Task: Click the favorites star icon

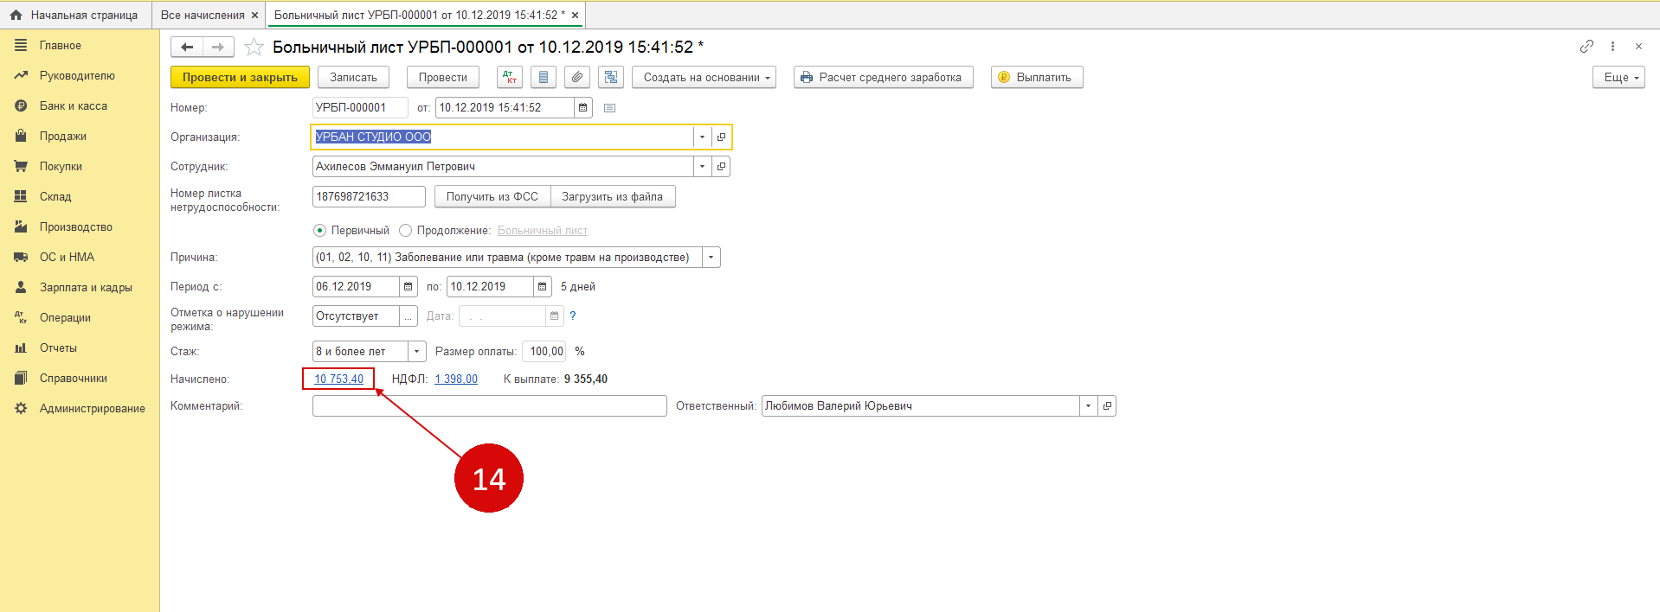Action: click(x=254, y=47)
